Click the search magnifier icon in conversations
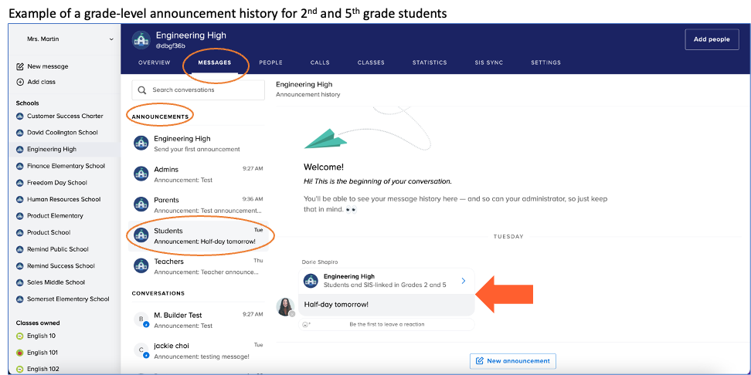751x375 pixels. pyautogui.click(x=142, y=90)
